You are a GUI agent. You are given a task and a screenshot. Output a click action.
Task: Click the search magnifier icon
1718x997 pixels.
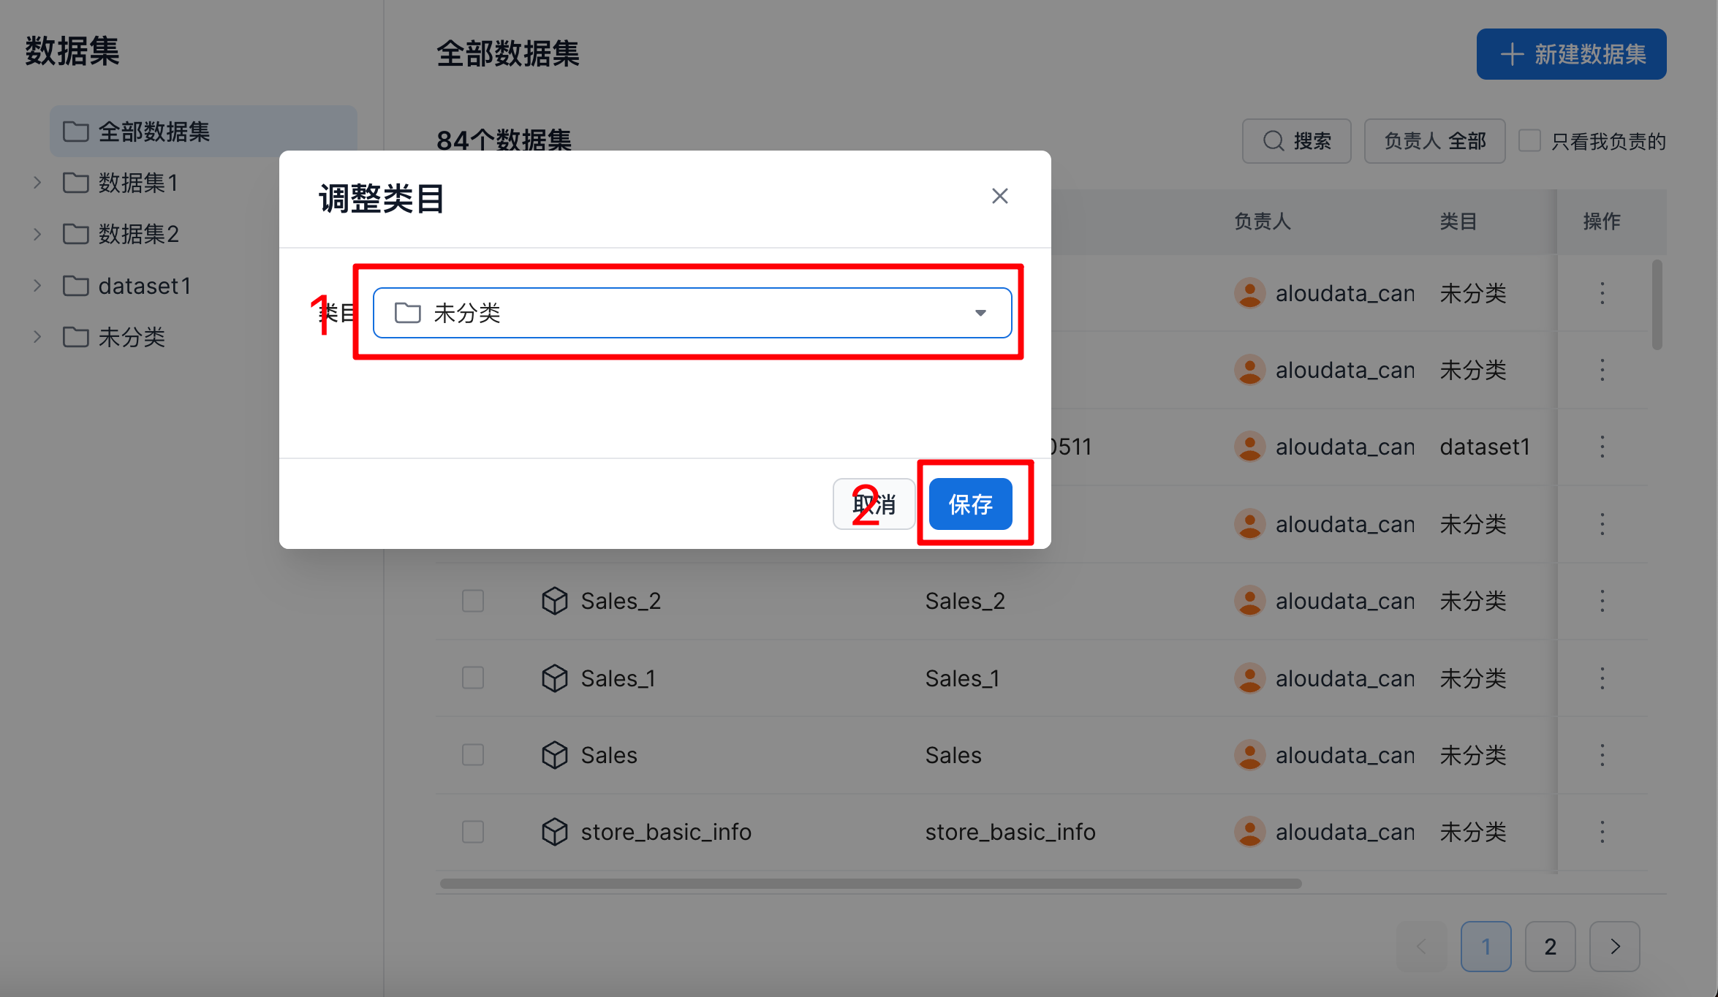[1274, 141]
